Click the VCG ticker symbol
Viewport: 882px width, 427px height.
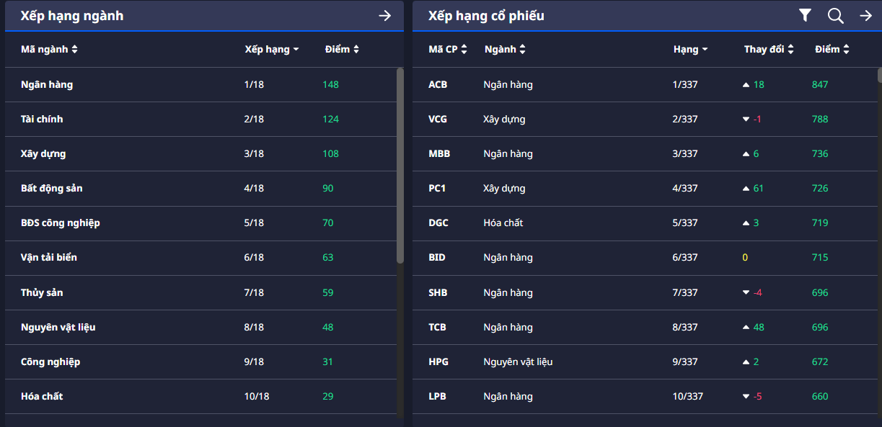pyautogui.click(x=438, y=120)
